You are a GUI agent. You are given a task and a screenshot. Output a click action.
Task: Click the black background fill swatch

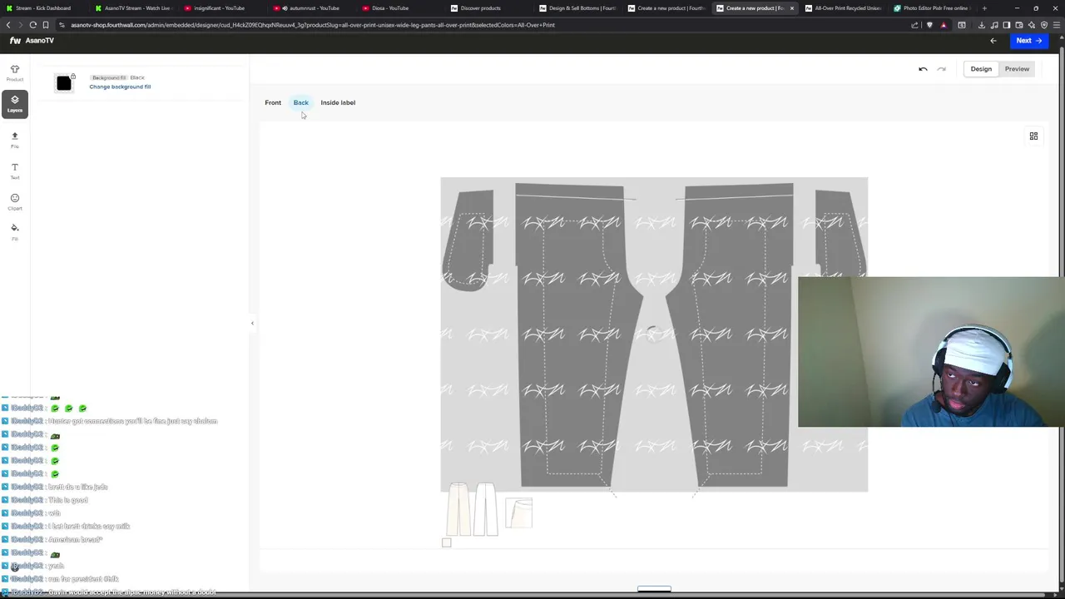(x=64, y=83)
